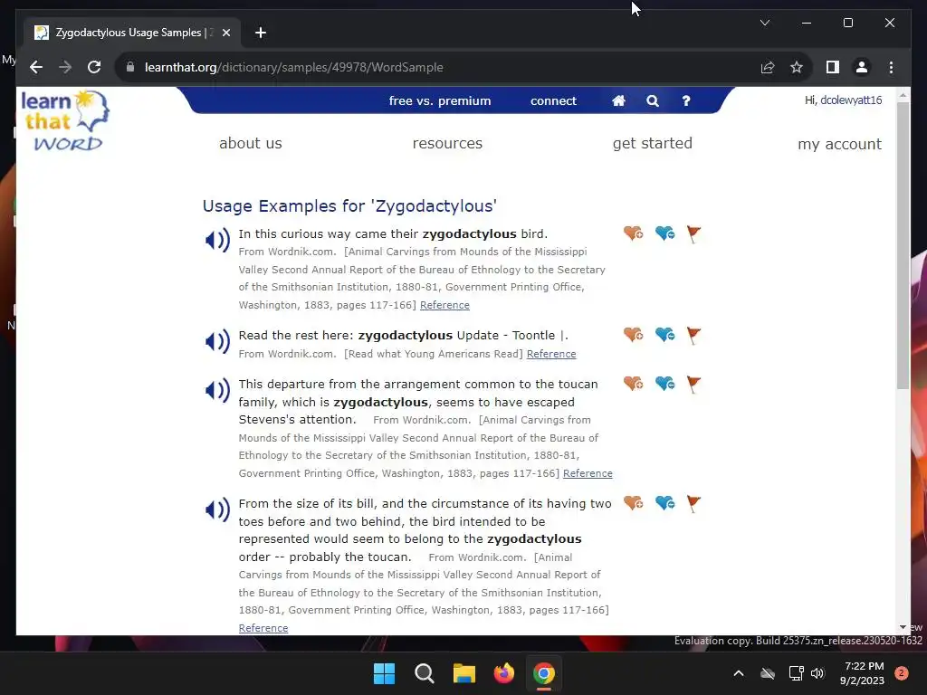Open the 'get started' menu
This screenshot has width=927, height=695.
point(653,144)
